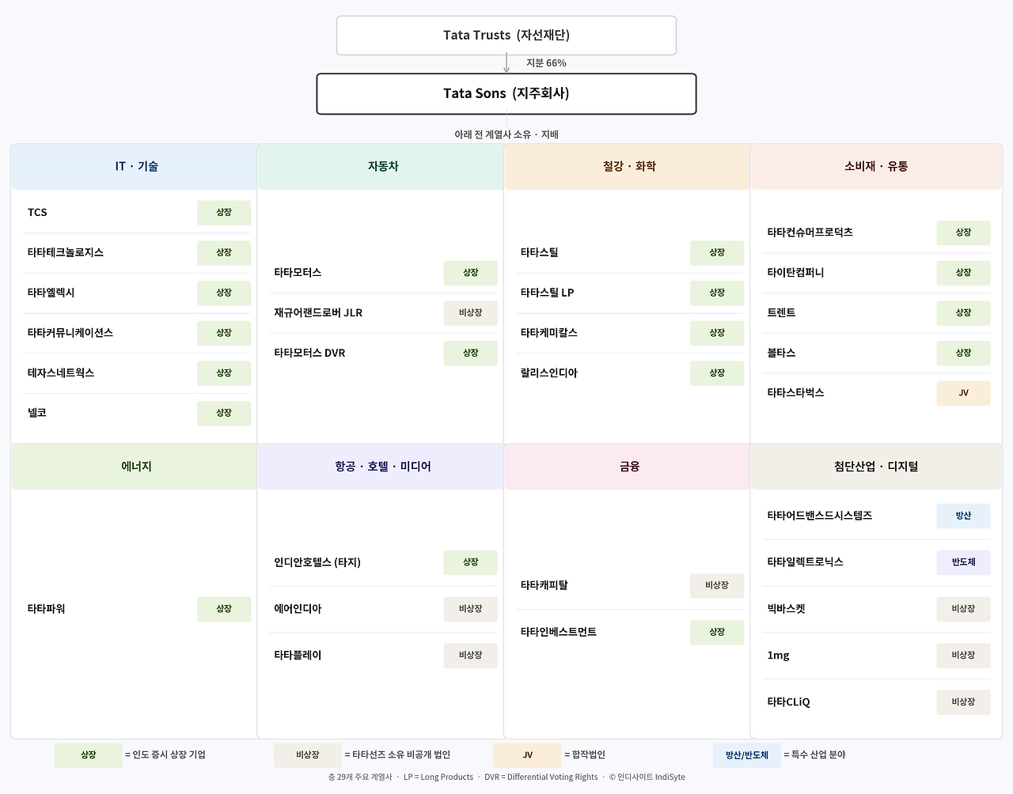The height and width of the screenshot is (794, 1013).
Task: Click the '타타커뮤니케이션스' company name
Action: click(70, 333)
